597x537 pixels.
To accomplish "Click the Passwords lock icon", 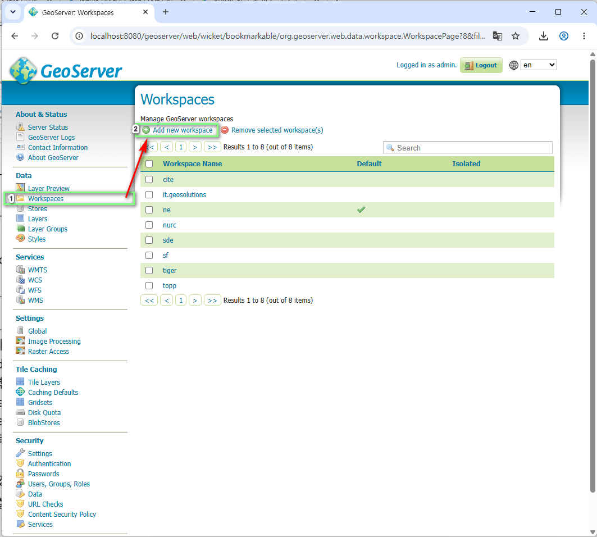I will tap(20, 474).
